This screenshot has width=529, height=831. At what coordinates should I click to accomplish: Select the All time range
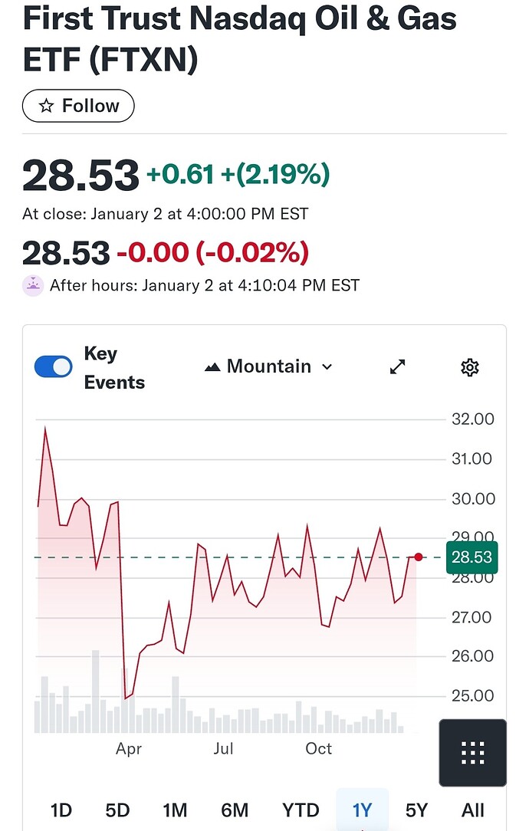pos(473,810)
